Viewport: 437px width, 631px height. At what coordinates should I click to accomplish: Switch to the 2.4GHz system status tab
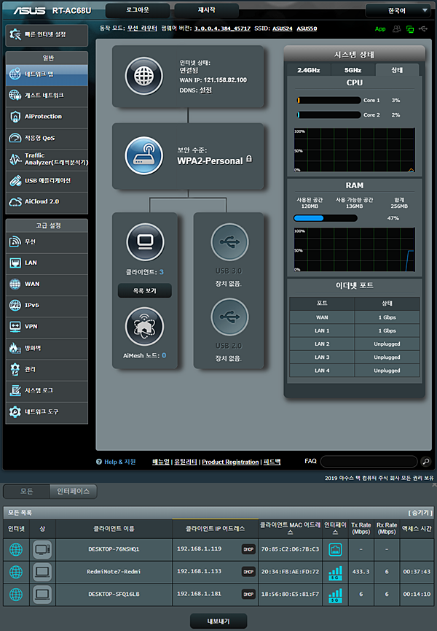[309, 70]
